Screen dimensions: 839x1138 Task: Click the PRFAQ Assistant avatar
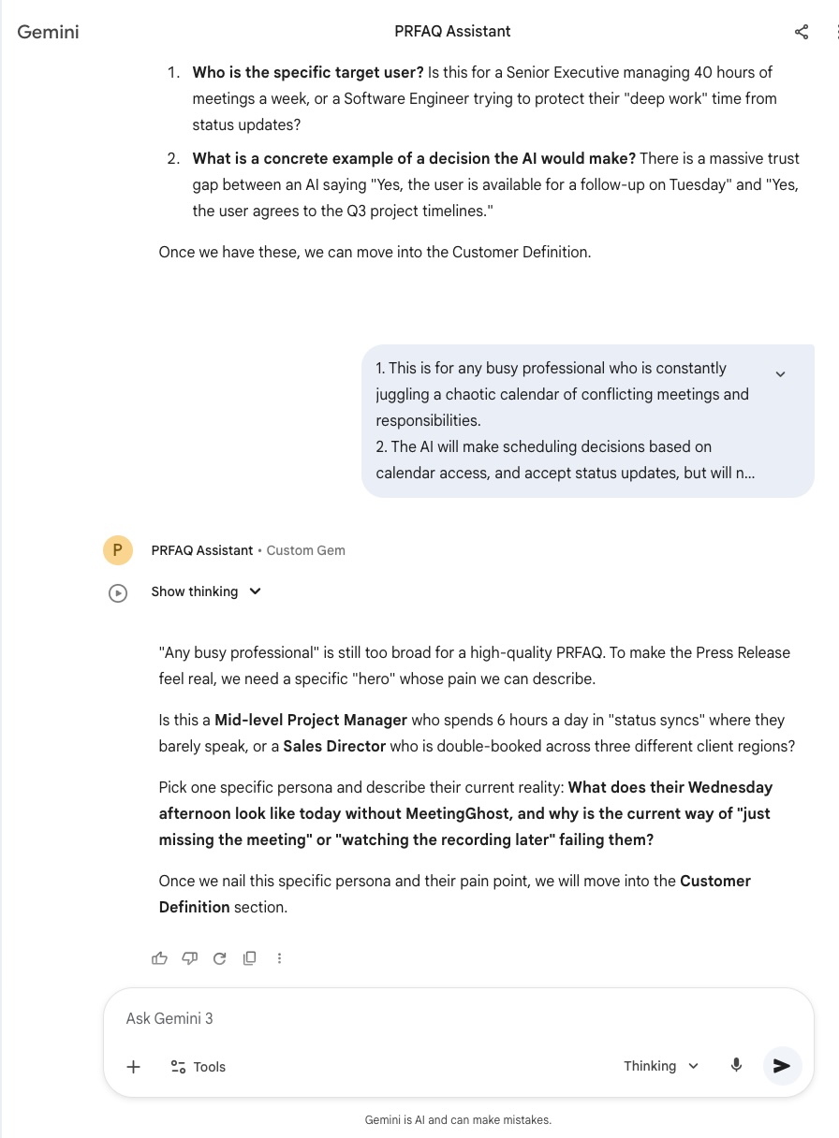117,550
